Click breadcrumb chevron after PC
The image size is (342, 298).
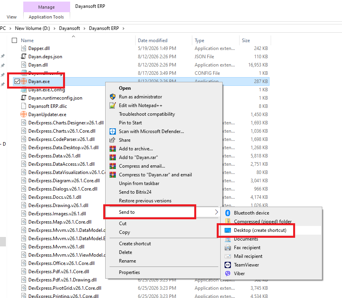coord(10,28)
